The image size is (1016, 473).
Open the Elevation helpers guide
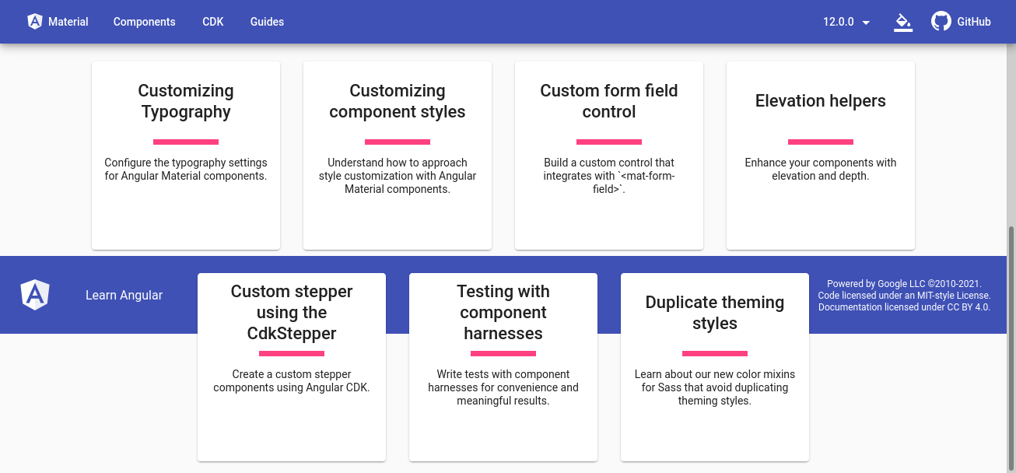click(820, 155)
